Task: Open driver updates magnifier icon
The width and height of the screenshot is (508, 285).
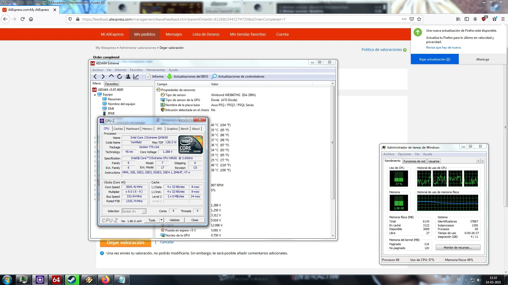Action: (214, 77)
